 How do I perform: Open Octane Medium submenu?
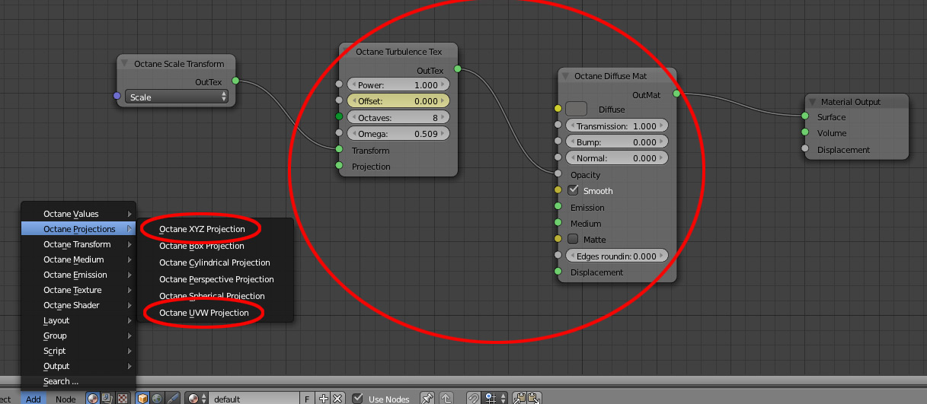point(78,259)
